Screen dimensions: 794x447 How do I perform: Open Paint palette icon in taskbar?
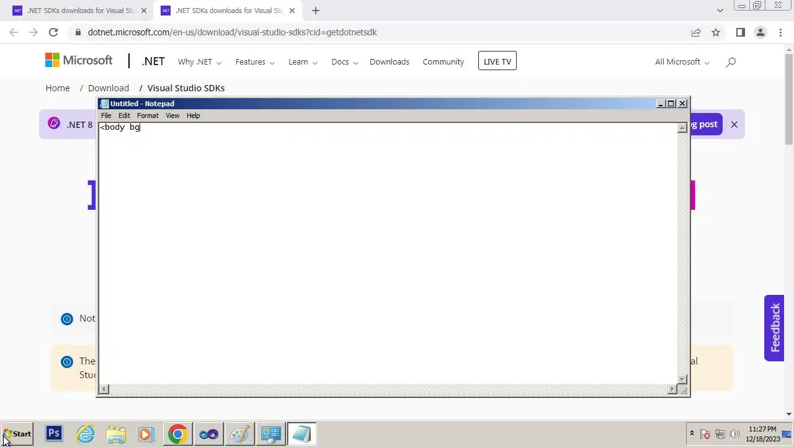tap(239, 434)
